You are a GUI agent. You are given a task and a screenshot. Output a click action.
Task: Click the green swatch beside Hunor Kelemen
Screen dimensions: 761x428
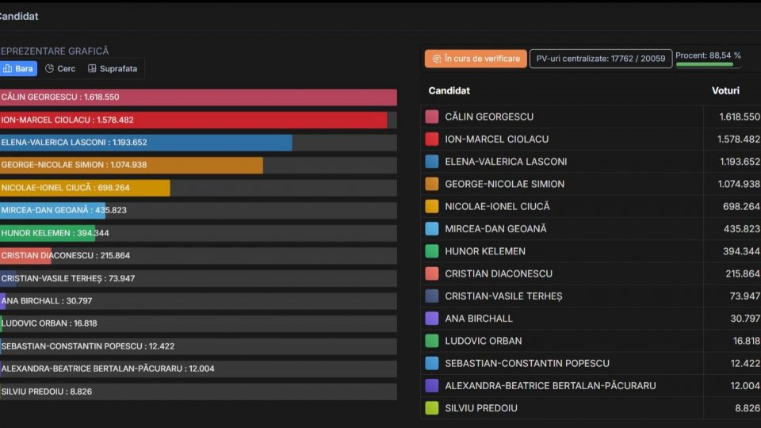click(x=432, y=251)
